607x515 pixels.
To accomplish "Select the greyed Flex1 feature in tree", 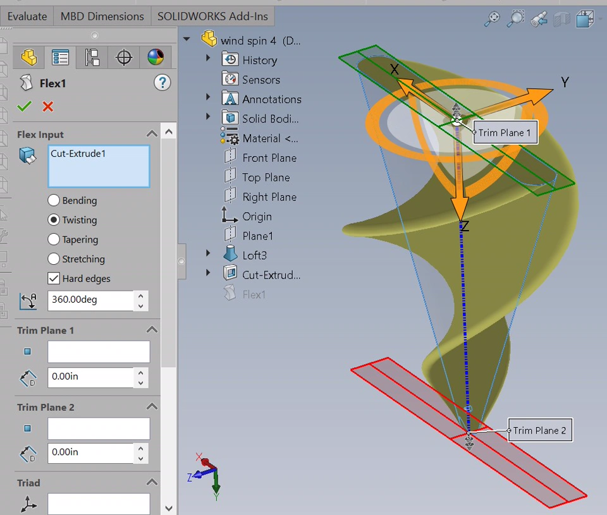I will pos(254,294).
